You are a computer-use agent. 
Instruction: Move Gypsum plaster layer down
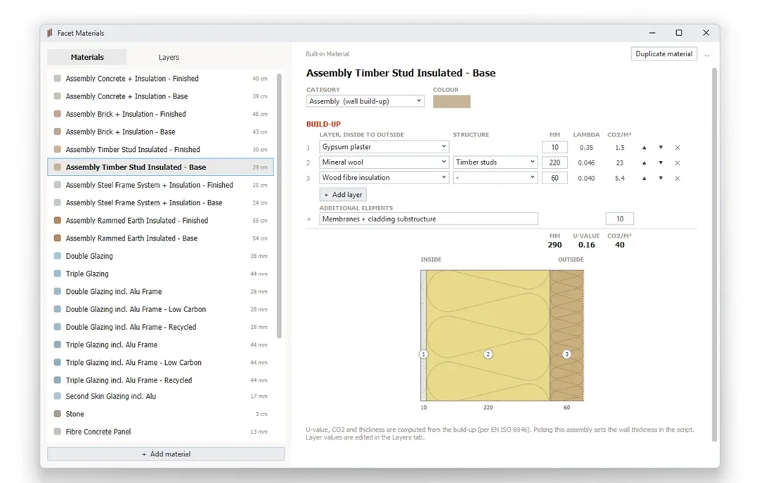click(660, 147)
